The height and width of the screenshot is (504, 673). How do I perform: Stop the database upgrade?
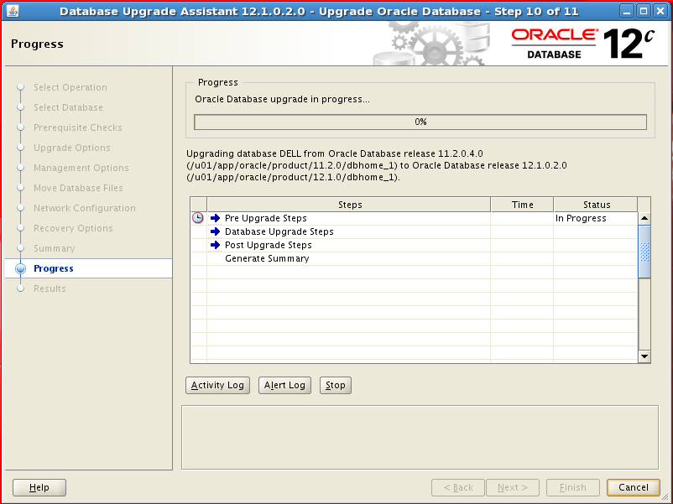(x=335, y=385)
